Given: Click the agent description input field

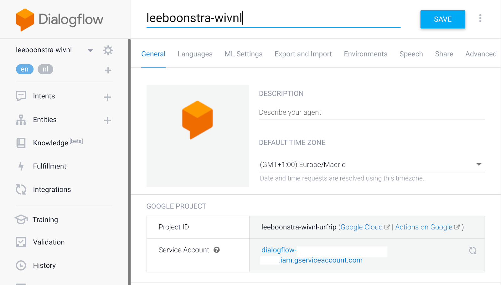Looking at the screenshot, I should (x=372, y=112).
